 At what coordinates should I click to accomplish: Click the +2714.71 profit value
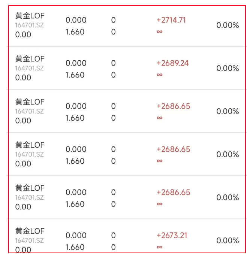coord(171,20)
